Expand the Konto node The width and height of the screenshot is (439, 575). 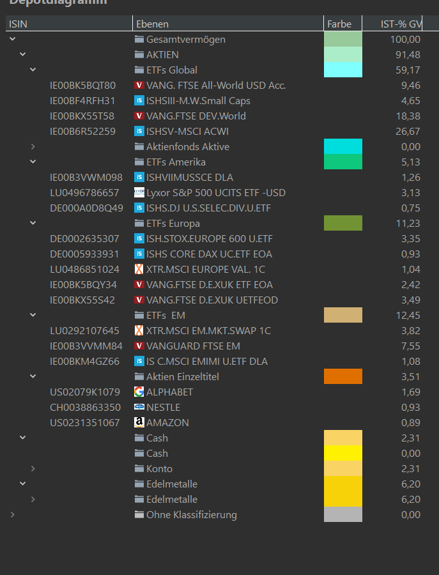coord(33,469)
